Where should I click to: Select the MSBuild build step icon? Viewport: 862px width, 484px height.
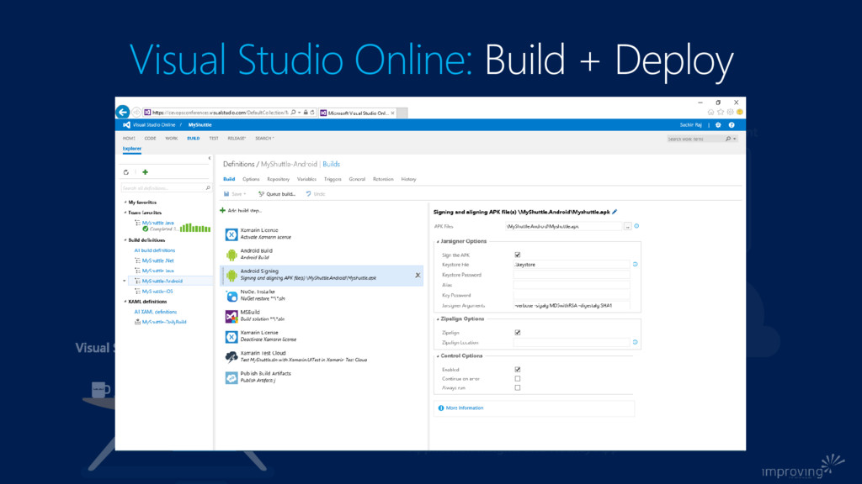coord(231,316)
